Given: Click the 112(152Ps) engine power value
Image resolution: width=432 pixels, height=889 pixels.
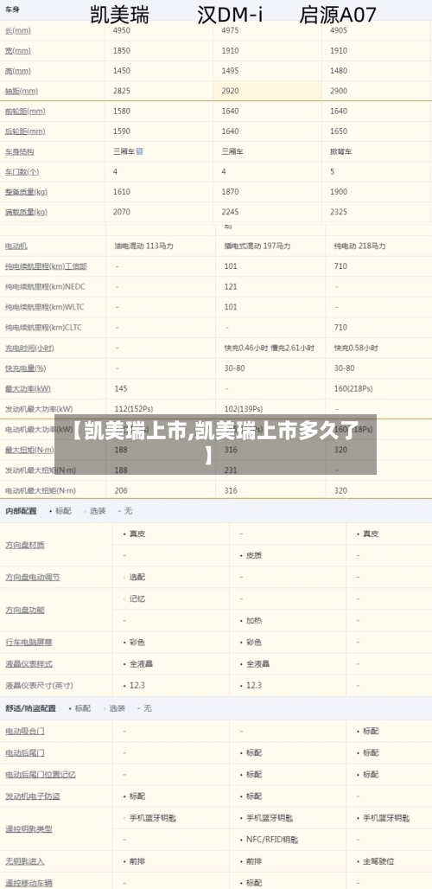Looking at the screenshot, I should coord(134,409).
